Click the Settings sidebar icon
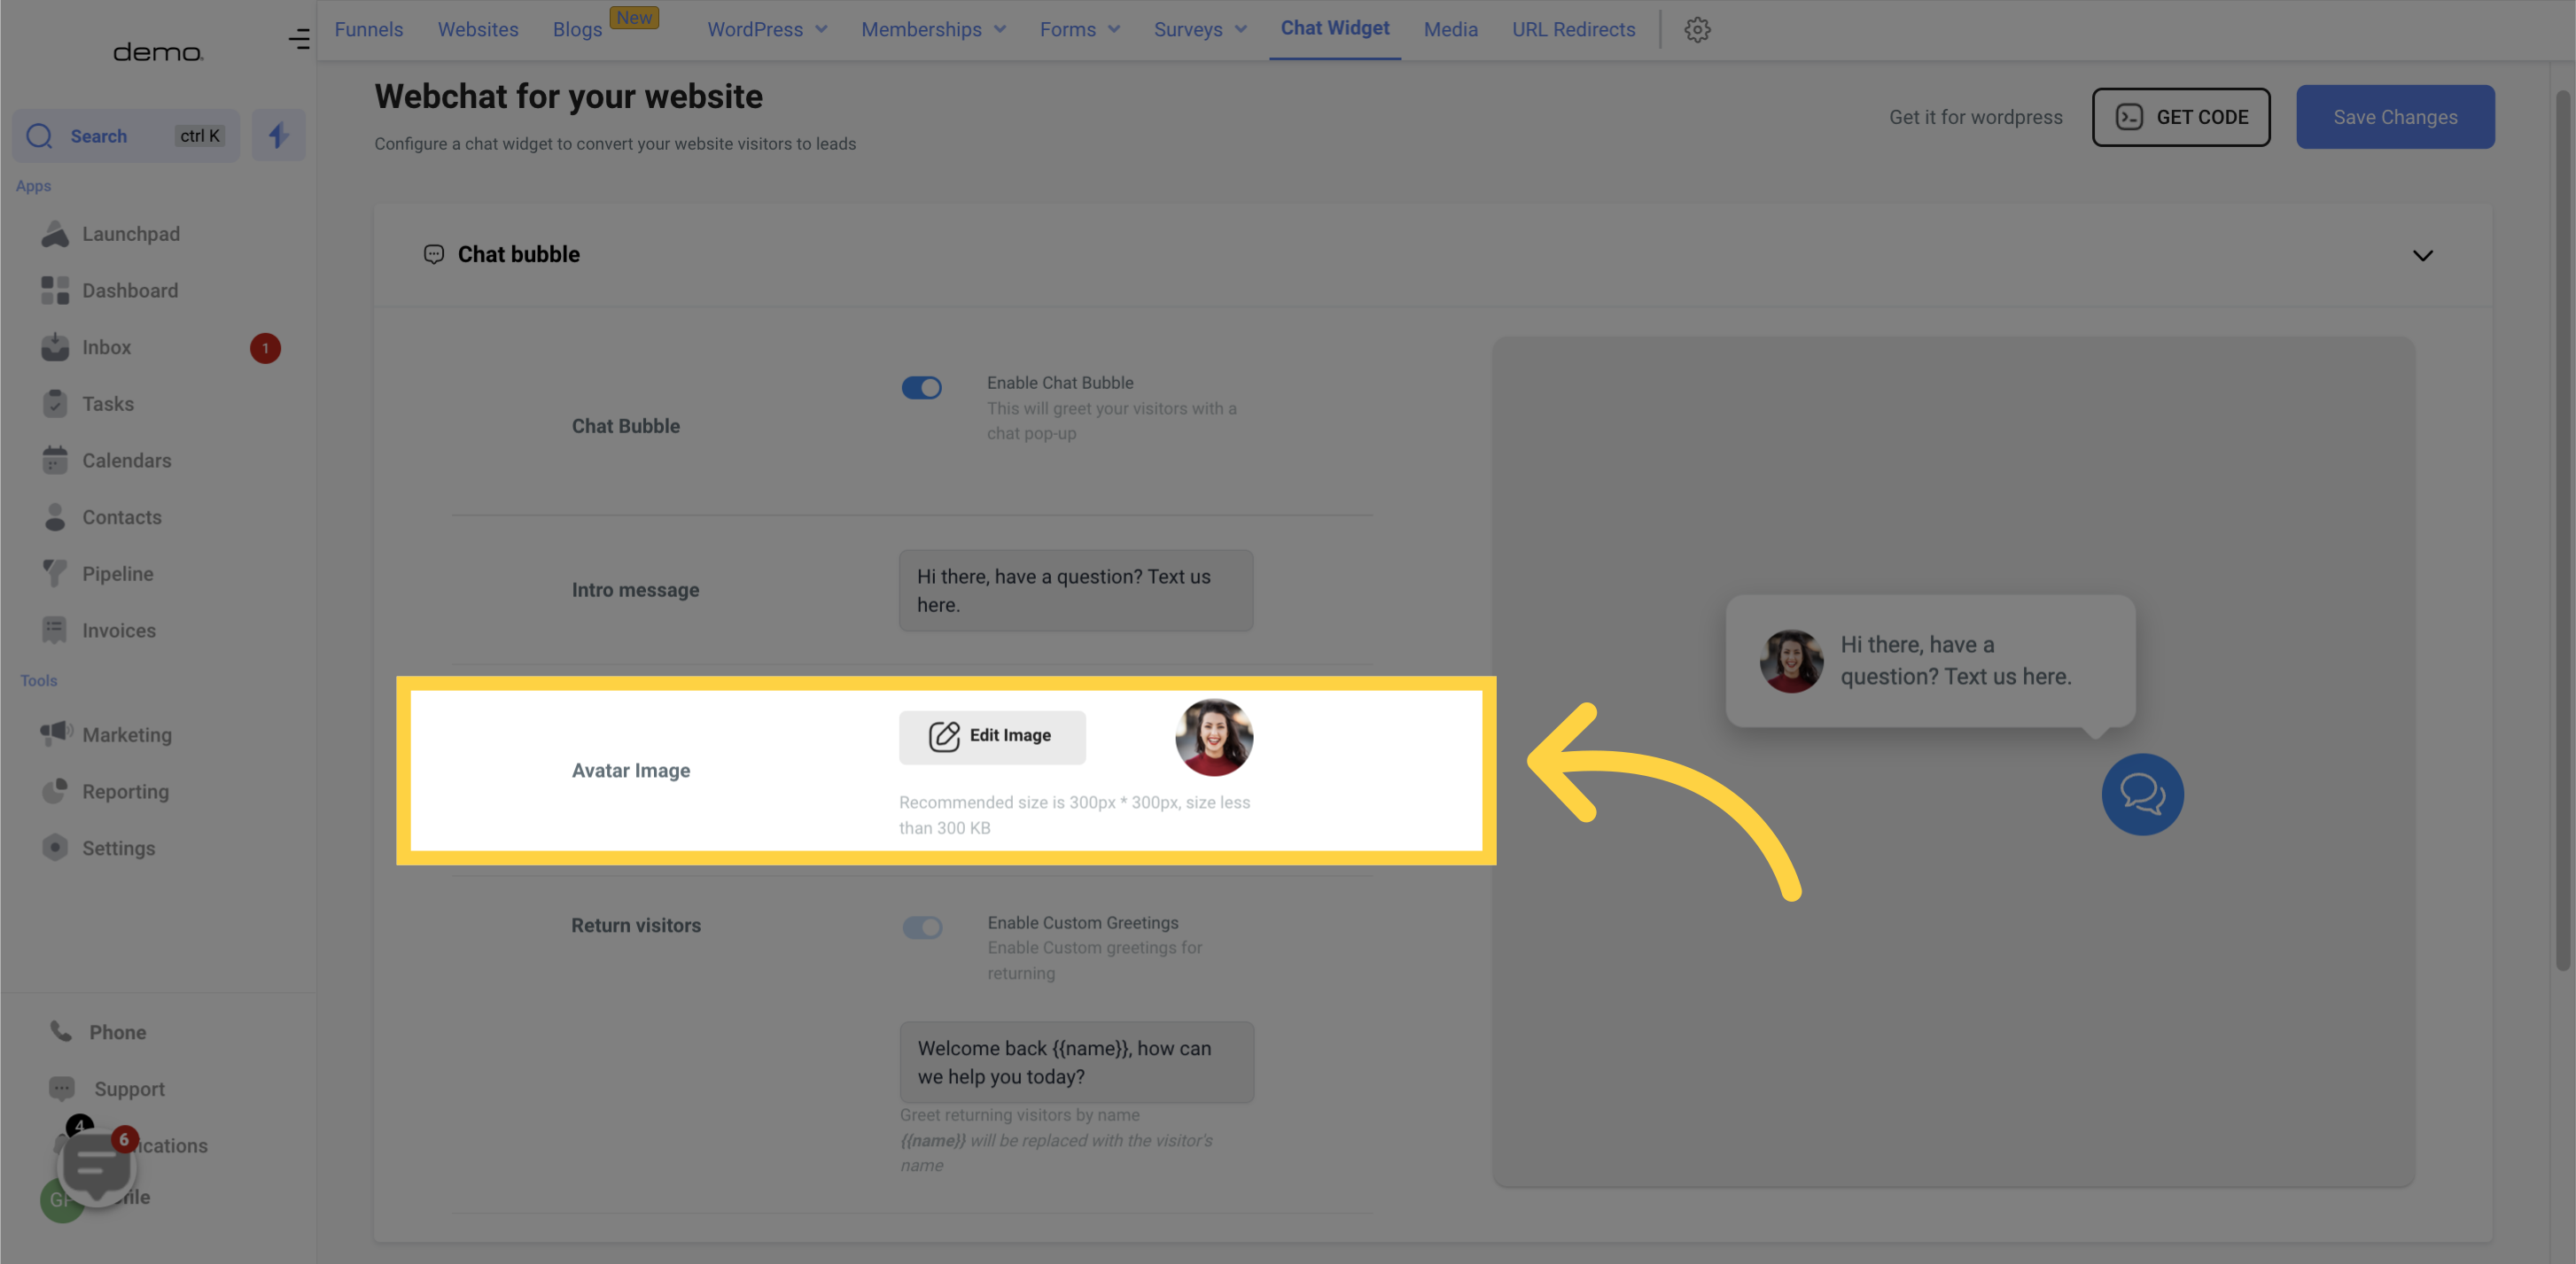This screenshot has width=2576, height=1264. (54, 849)
